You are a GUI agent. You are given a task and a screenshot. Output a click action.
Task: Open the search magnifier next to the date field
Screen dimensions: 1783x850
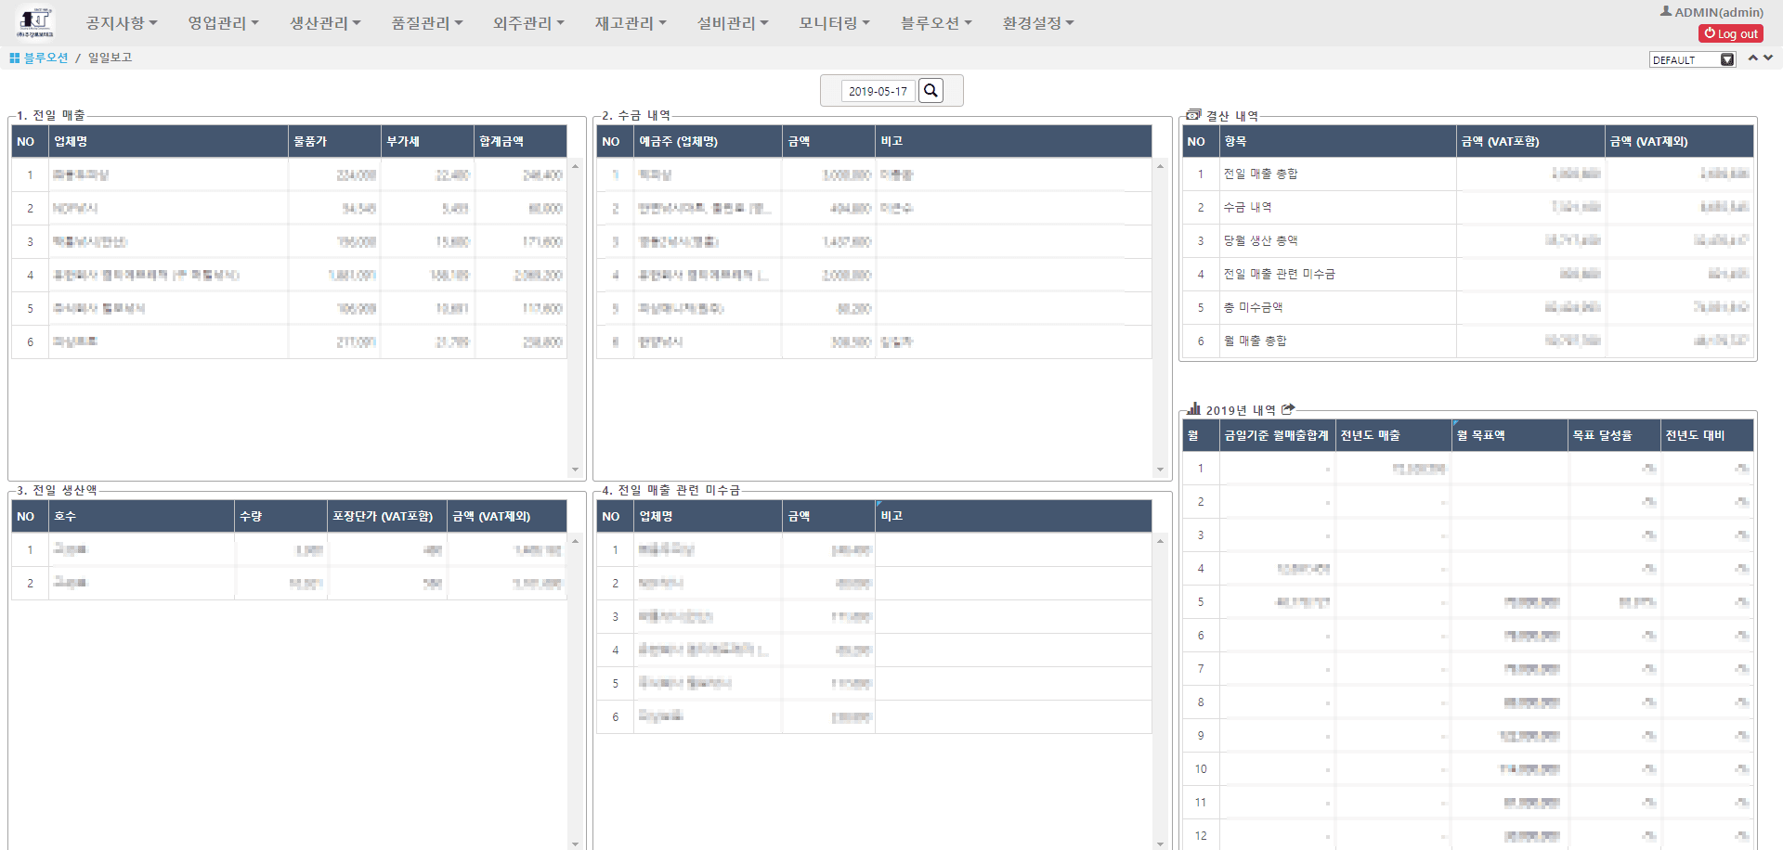931,90
